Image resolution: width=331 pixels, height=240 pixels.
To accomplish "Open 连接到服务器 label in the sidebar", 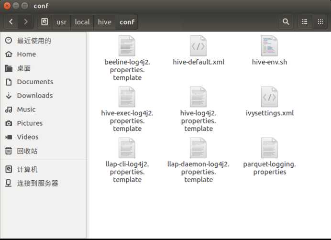I will (x=38, y=183).
